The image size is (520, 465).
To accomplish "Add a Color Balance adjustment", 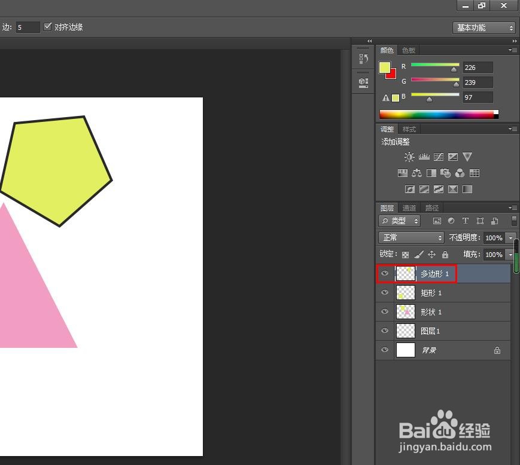I will [x=417, y=173].
